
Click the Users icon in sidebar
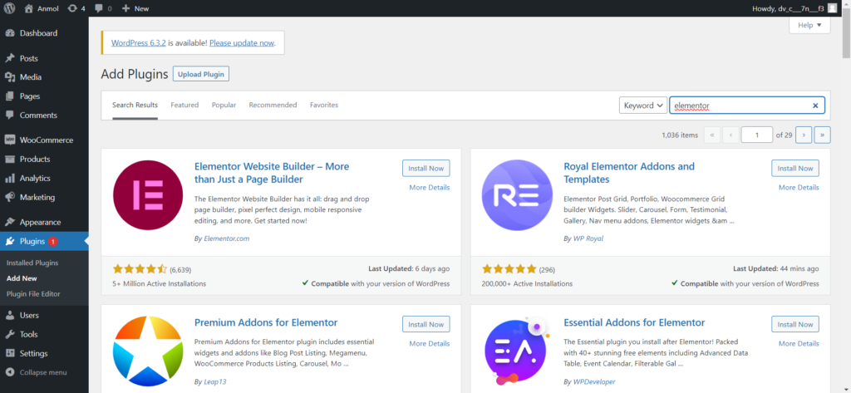pyautogui.click(x=10, y=316)
